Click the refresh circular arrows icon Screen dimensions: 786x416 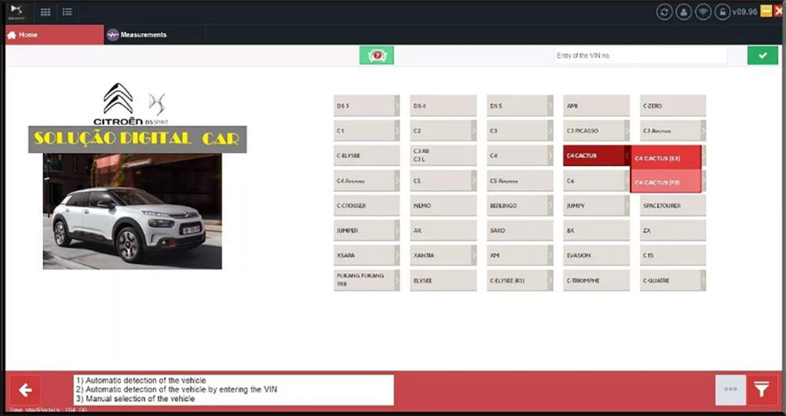pyautogui.click(x=664, y=12)
